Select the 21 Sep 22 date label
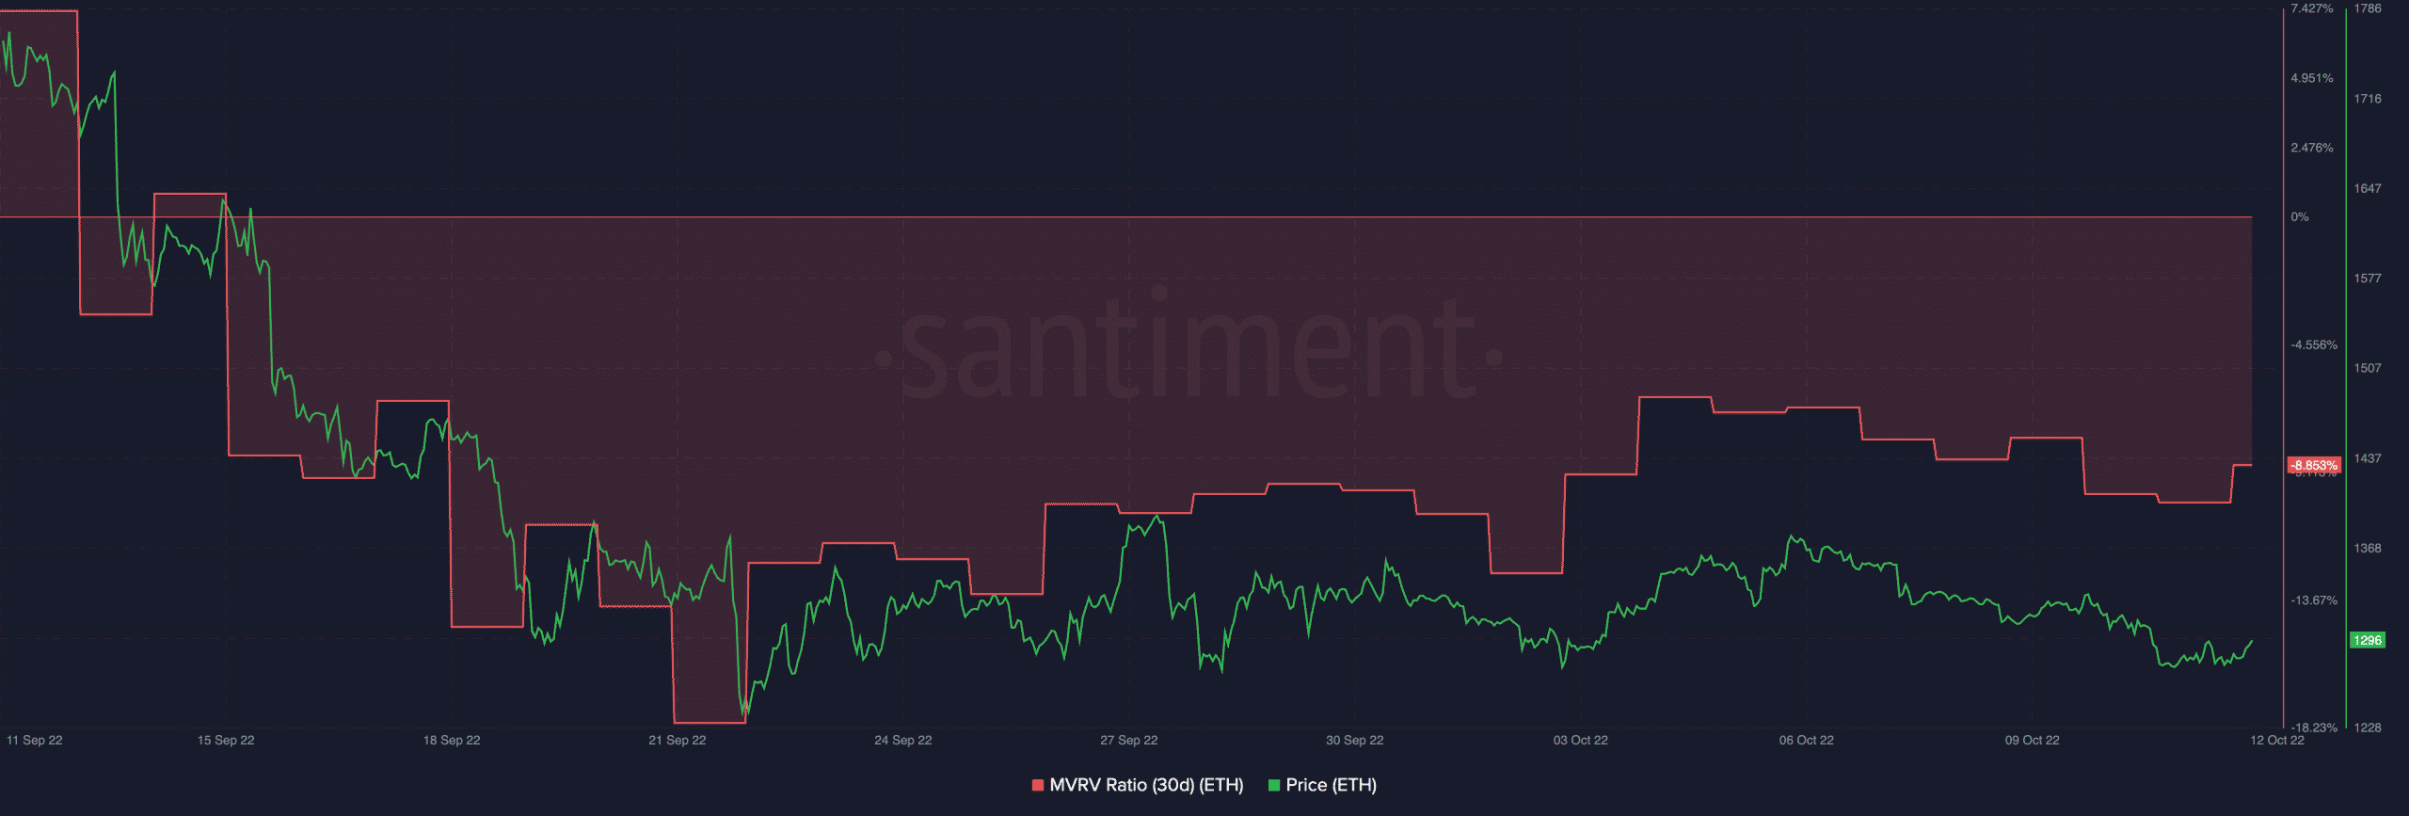The height and width of the screenshot is (816, 2409). (x=678, y=740)
